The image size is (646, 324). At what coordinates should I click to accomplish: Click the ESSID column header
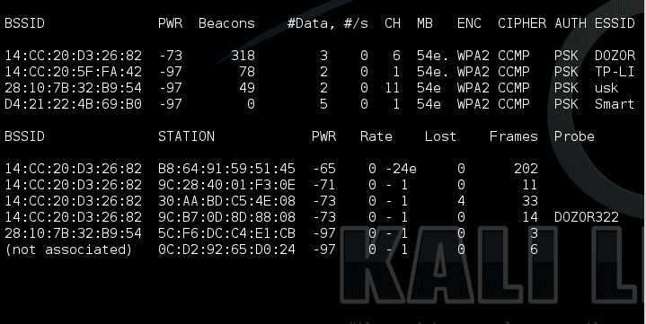(x=615, y=23)
